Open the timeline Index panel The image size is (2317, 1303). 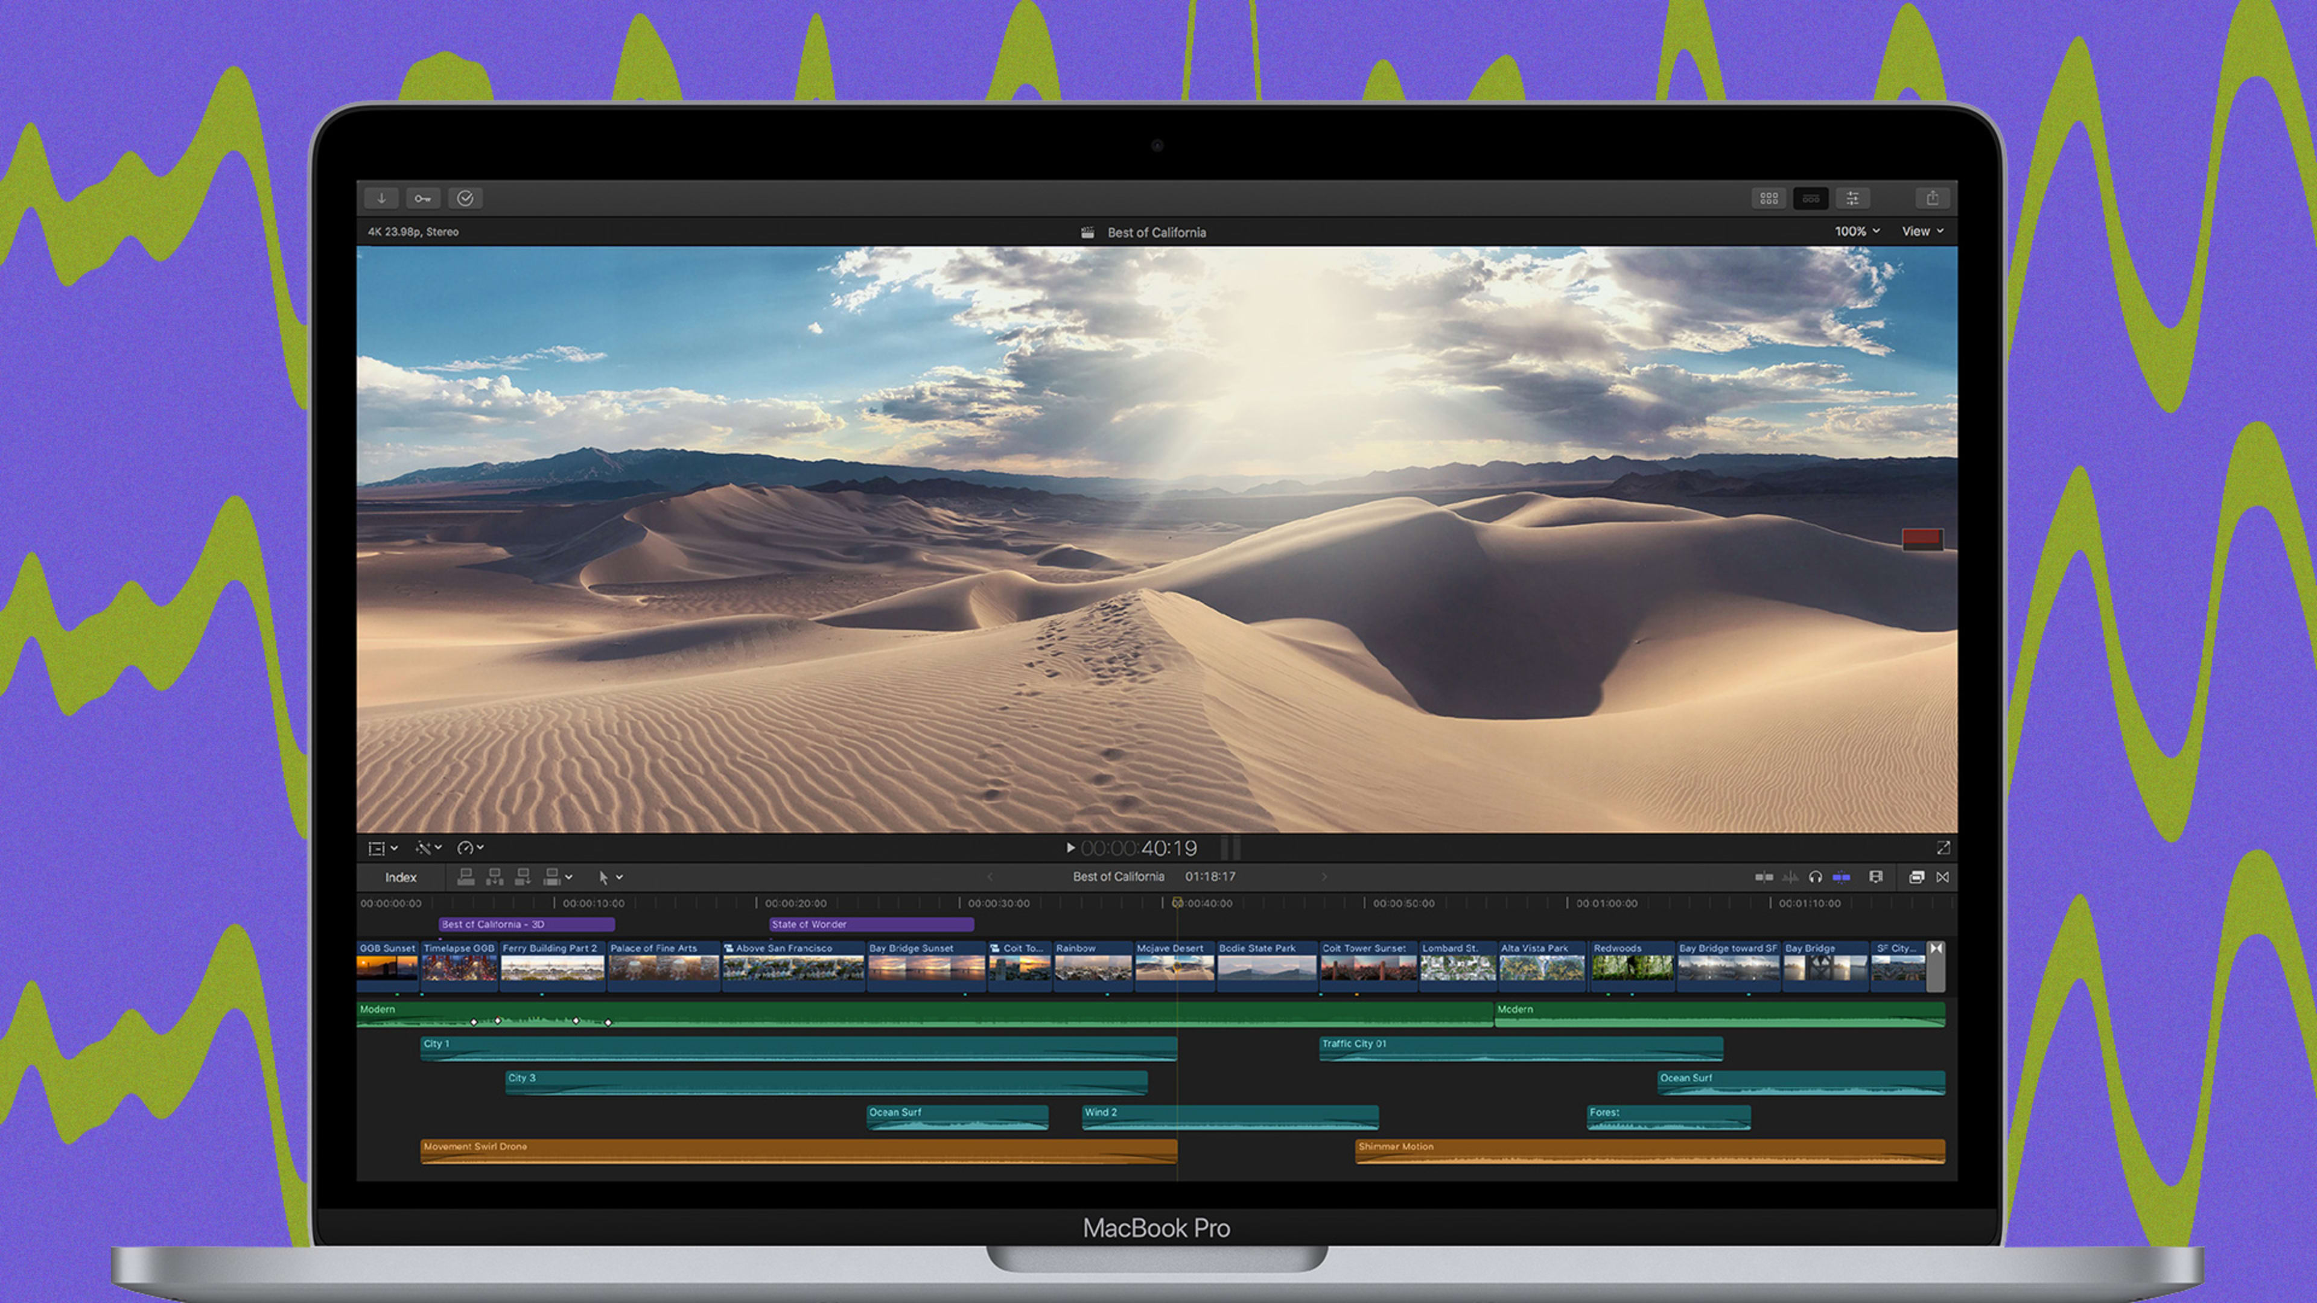click(401, 878)
